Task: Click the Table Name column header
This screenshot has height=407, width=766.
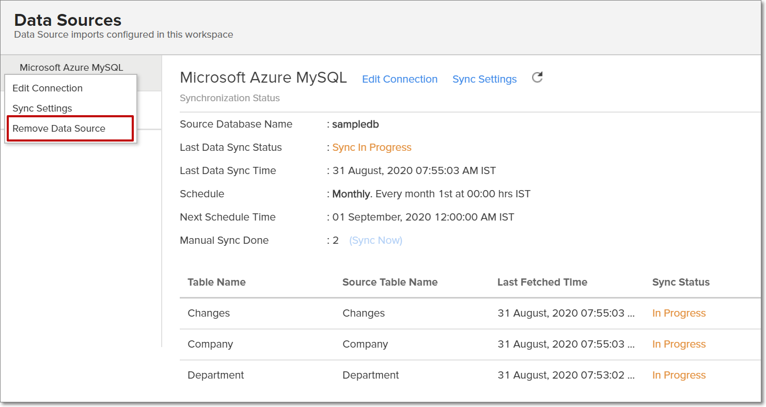Action: point(216,282)
